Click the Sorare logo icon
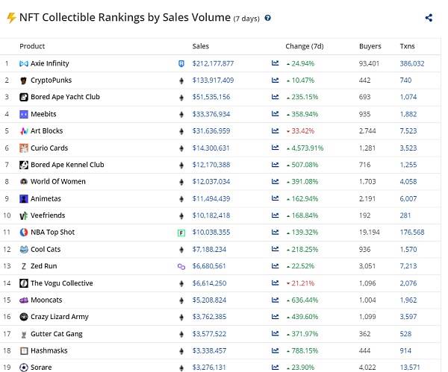Image resolution: width=448 pixels, height=372 pixels. (24, 367)
